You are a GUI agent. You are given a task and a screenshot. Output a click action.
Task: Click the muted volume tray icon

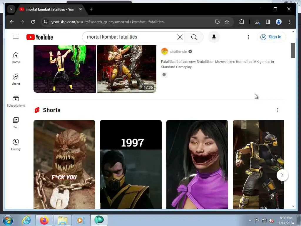(271, 221)
